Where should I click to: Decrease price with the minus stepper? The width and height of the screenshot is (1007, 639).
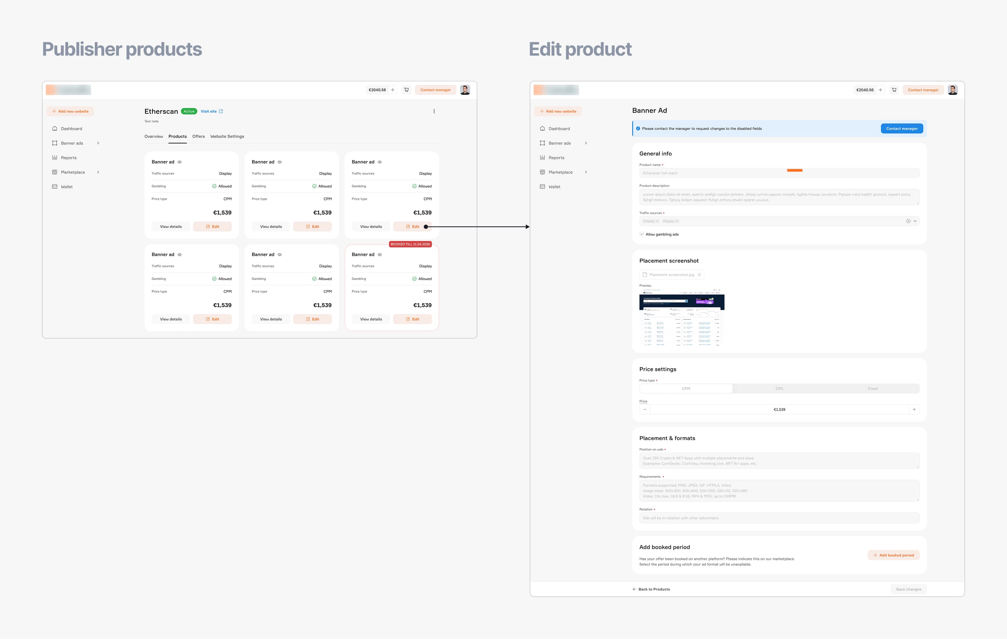tap(645, 409)
